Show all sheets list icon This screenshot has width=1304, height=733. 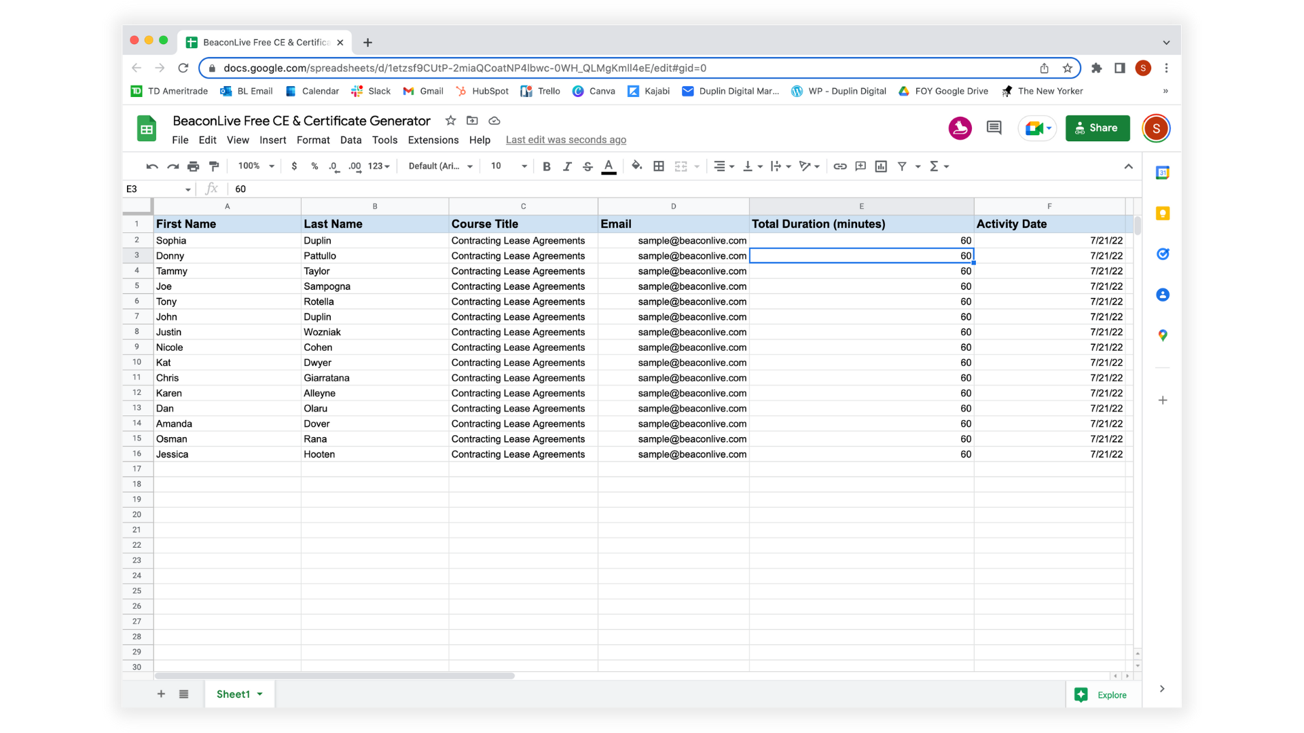[x=183, y=694]
